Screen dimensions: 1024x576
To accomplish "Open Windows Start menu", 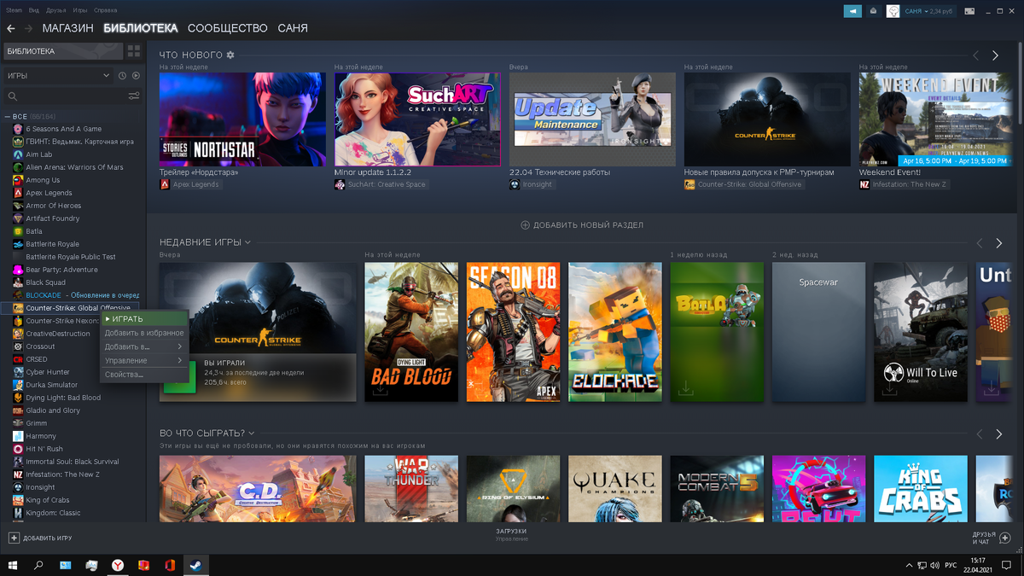I will (x=13, y=565).
